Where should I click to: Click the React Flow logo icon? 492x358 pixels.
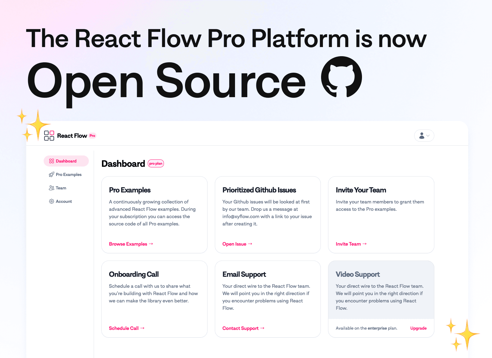[x=49, y=136]
